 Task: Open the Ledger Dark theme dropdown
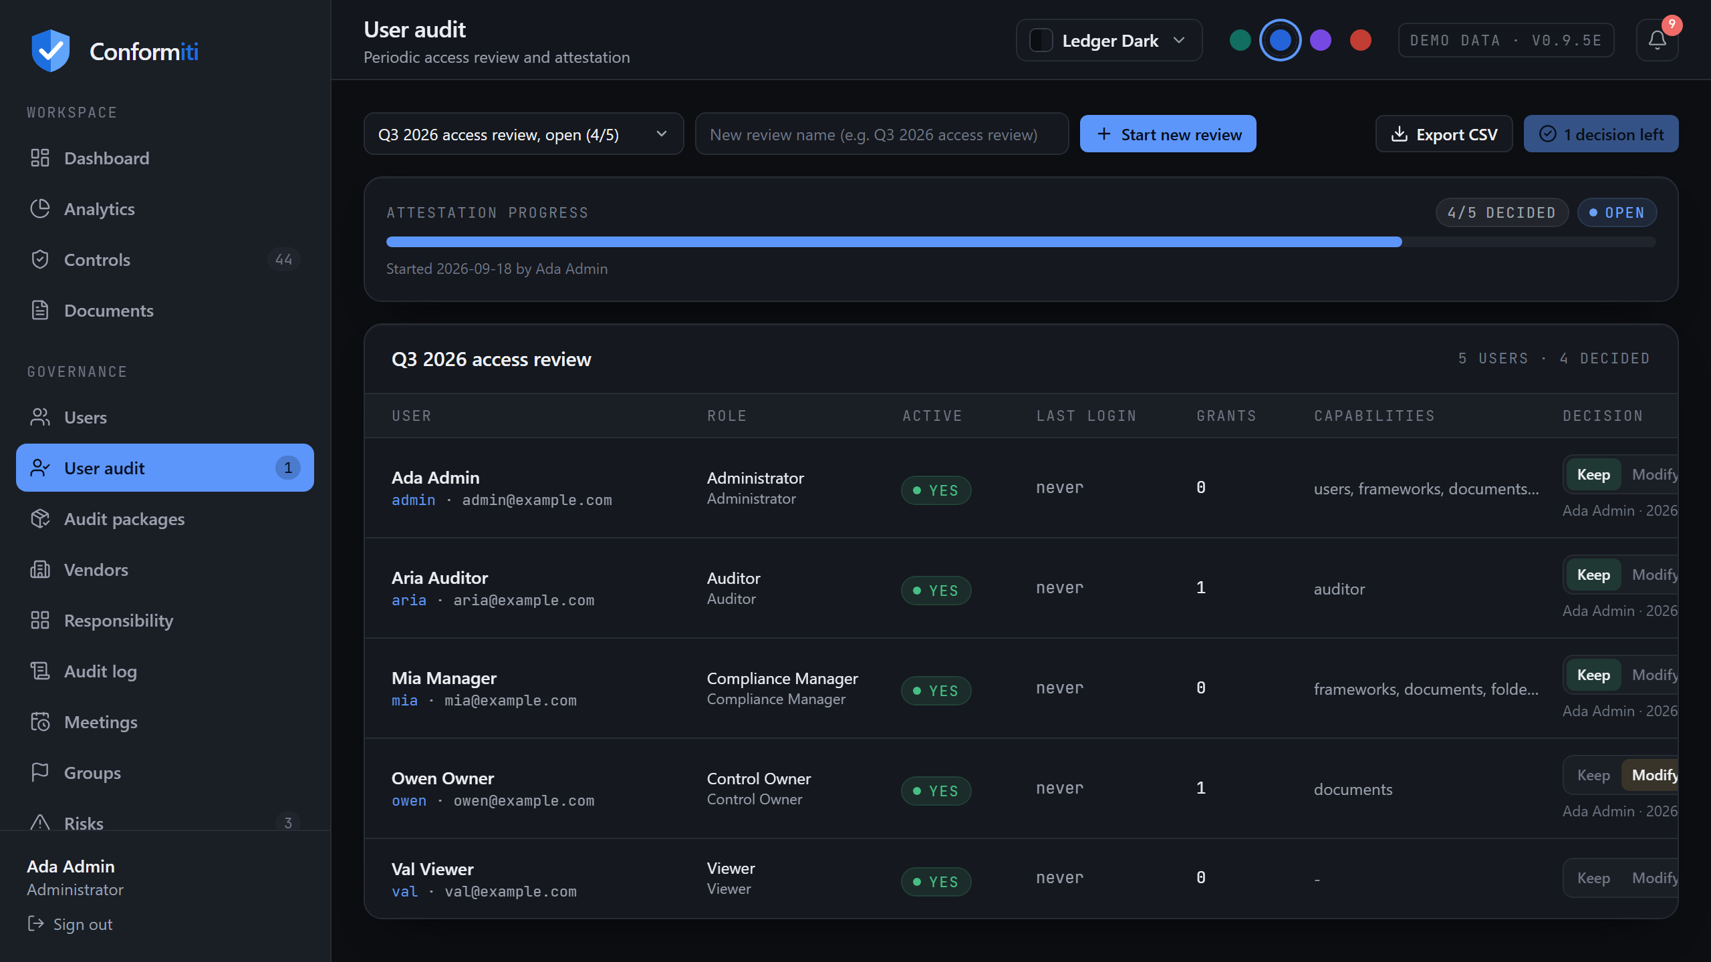[x=1109, y=40]
